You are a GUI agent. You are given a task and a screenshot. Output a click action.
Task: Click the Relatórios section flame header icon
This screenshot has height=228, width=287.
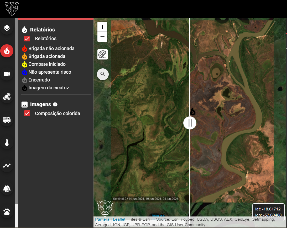[x=24, y=30]
